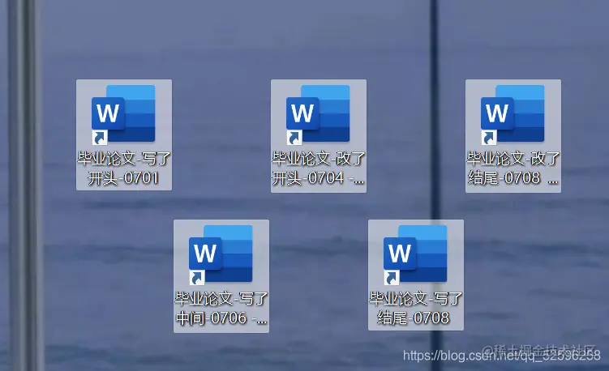
Task: Click file name label 毕业论文-写了开头-0701
Action: pos(124,168)
